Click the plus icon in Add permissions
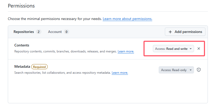 point(170,32)
